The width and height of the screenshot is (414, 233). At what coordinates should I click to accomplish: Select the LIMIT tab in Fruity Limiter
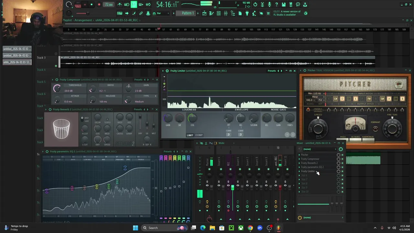coord(190,135)
